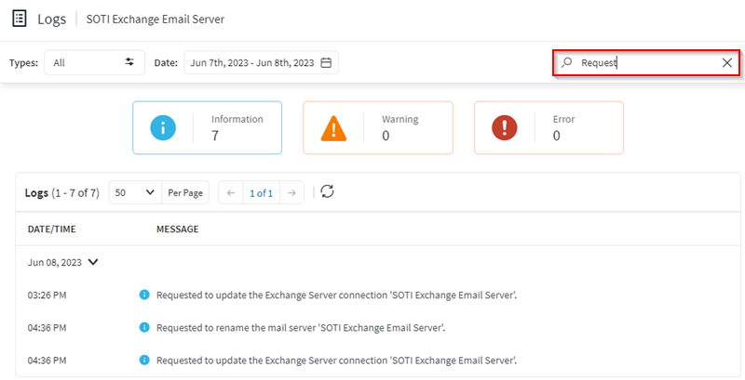Viewport: 745px width, 380px height.
Task: Click the blue Information circle icon
Action: click(163, 128)
